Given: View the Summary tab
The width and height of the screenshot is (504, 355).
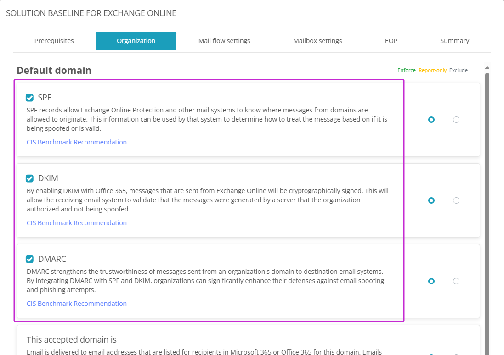Looking at the screenshot, I should click(454, 41).
